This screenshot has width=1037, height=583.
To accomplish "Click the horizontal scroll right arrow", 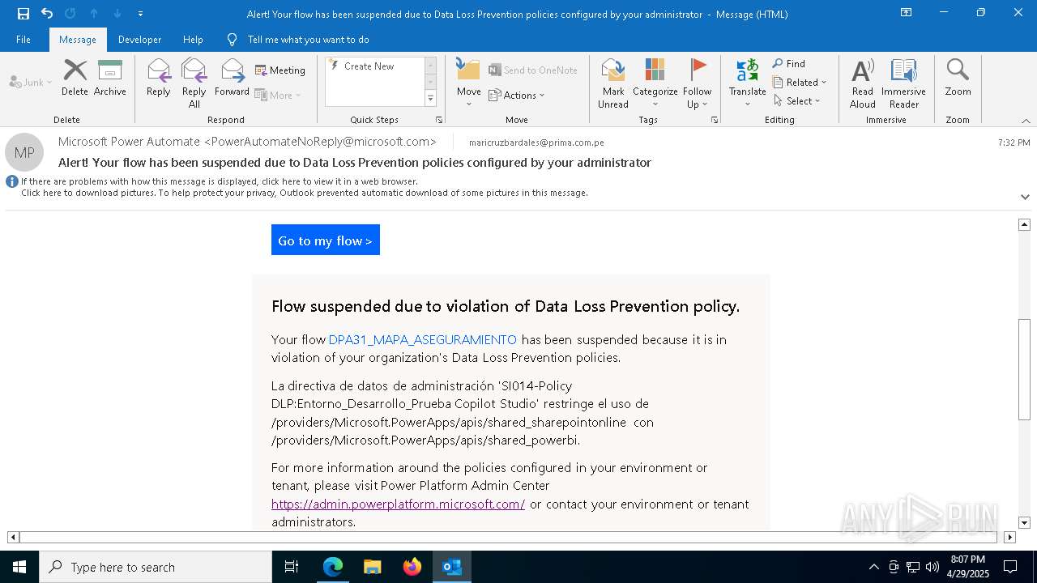I will (1009, 537).
